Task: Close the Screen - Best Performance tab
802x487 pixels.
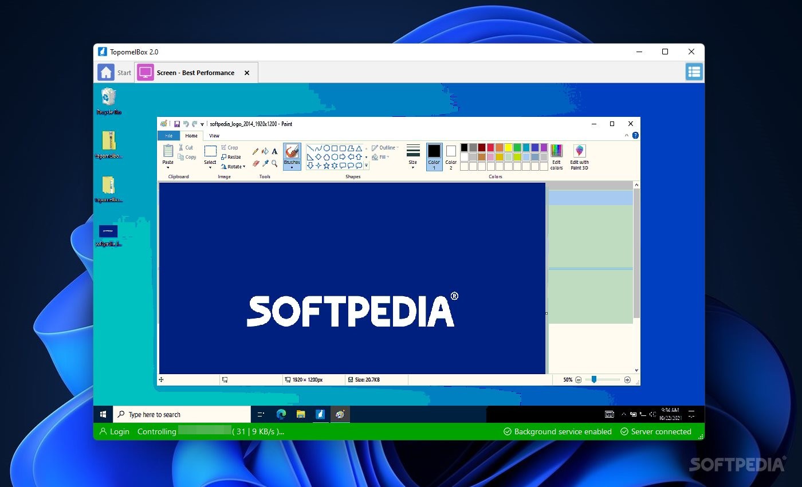Action: pyautogui.click(x=247, y=73)
